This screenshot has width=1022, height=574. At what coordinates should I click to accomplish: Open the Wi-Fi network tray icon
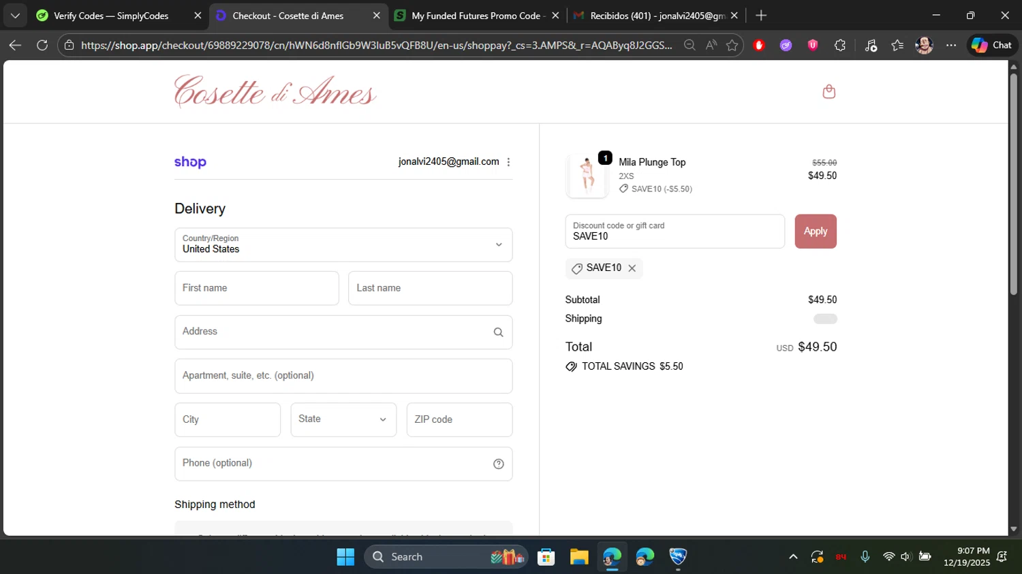[x=888, y=557]
